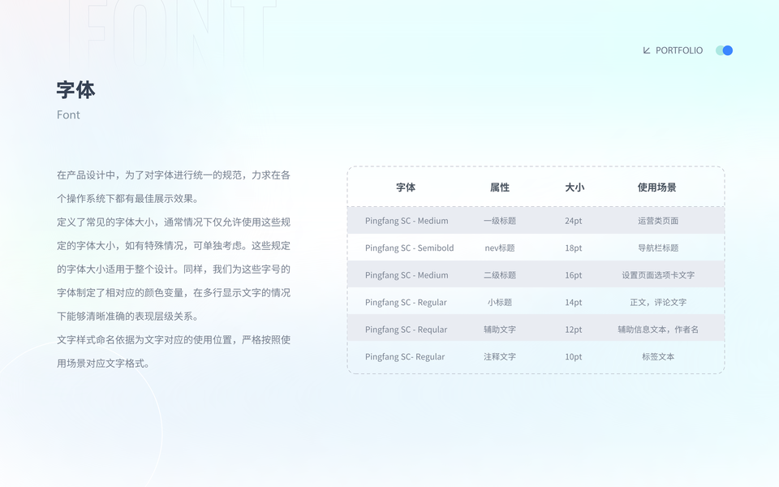
Task: Select the 字体 heading title
Action: tap(75, 90)
